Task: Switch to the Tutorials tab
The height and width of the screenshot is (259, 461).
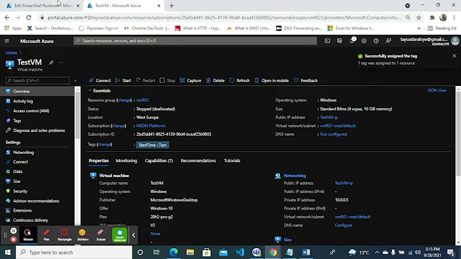Action: [232, 161]
